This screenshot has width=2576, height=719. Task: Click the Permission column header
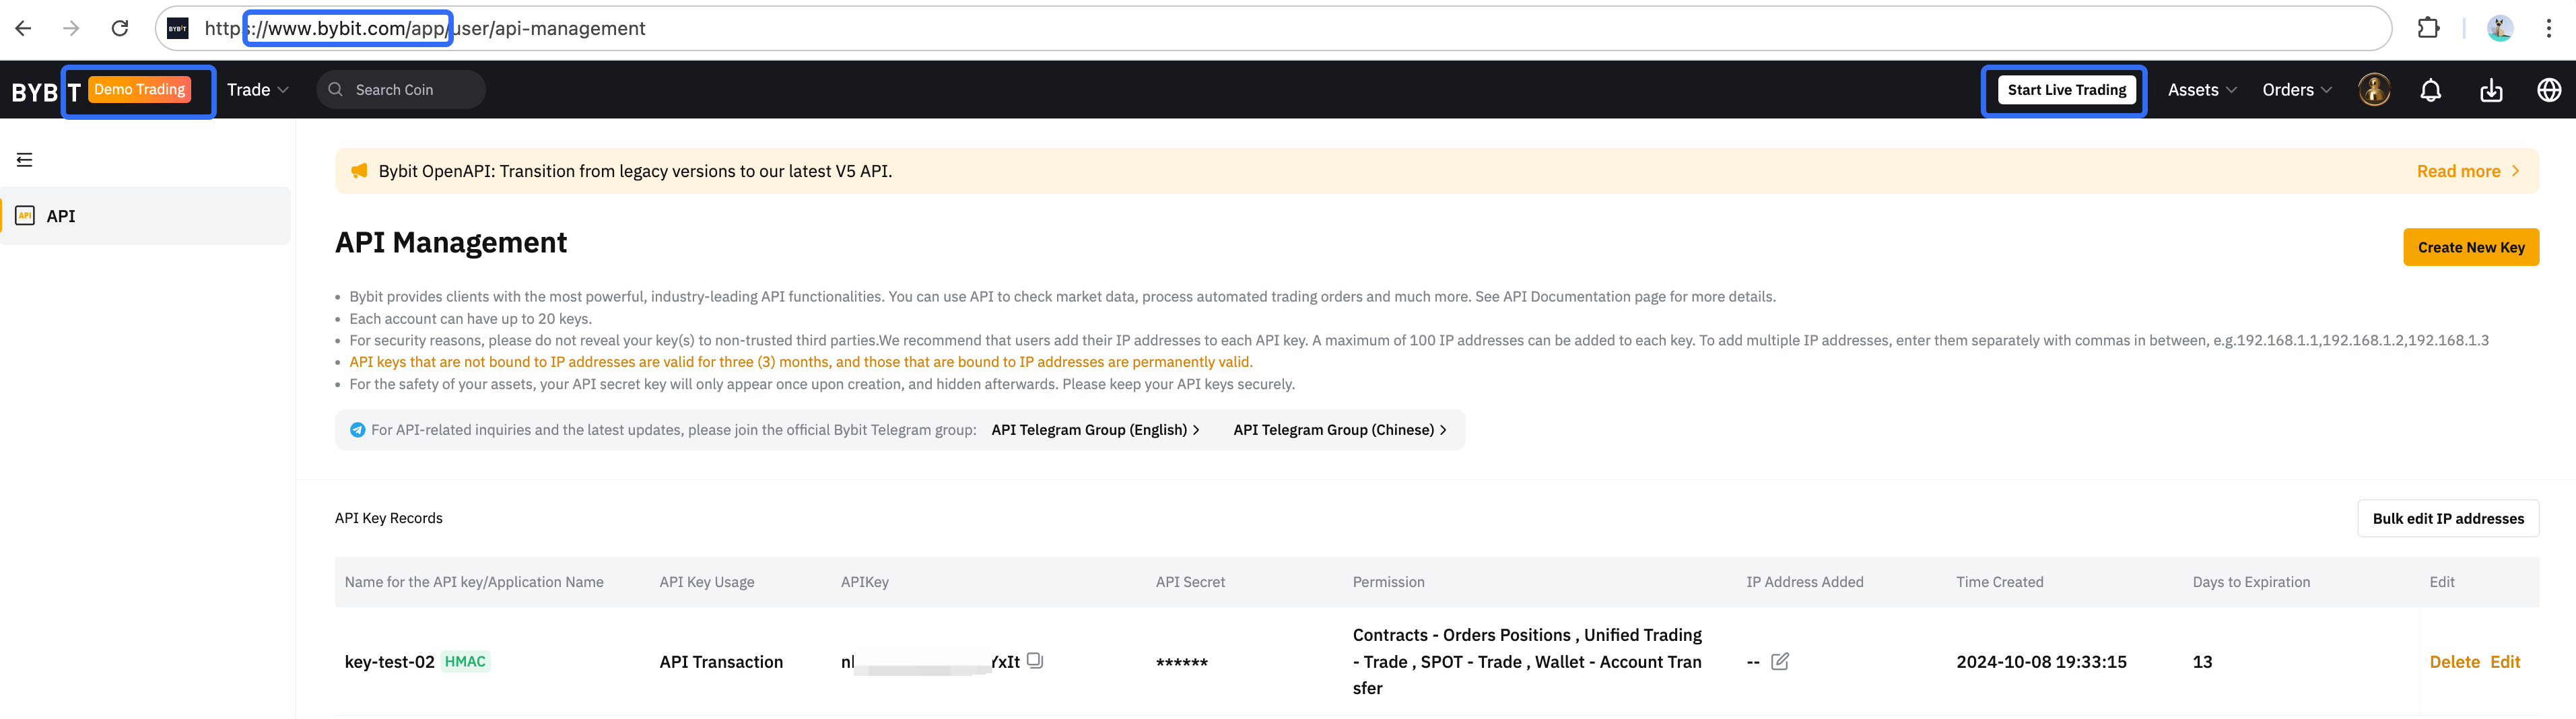point(1388,582)
